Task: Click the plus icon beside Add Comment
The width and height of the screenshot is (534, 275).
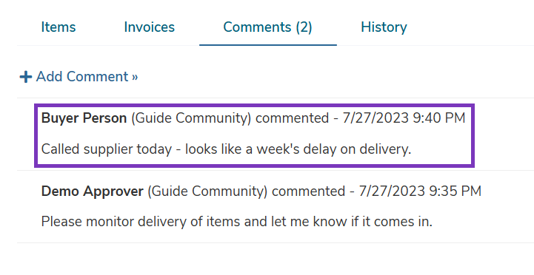Action: (25, 77)
